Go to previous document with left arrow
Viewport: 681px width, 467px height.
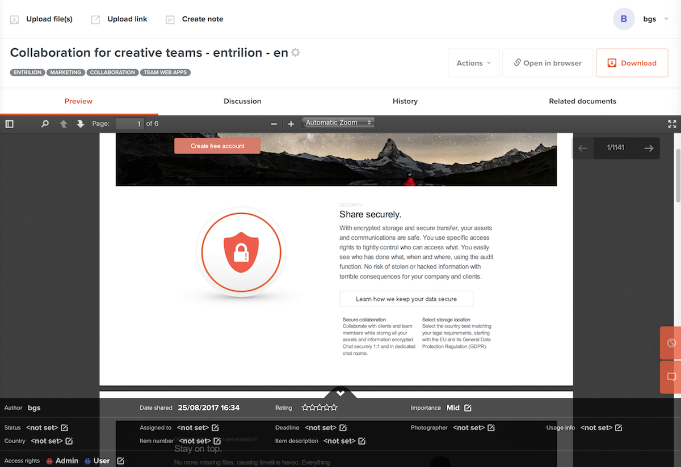coord(582,148)
